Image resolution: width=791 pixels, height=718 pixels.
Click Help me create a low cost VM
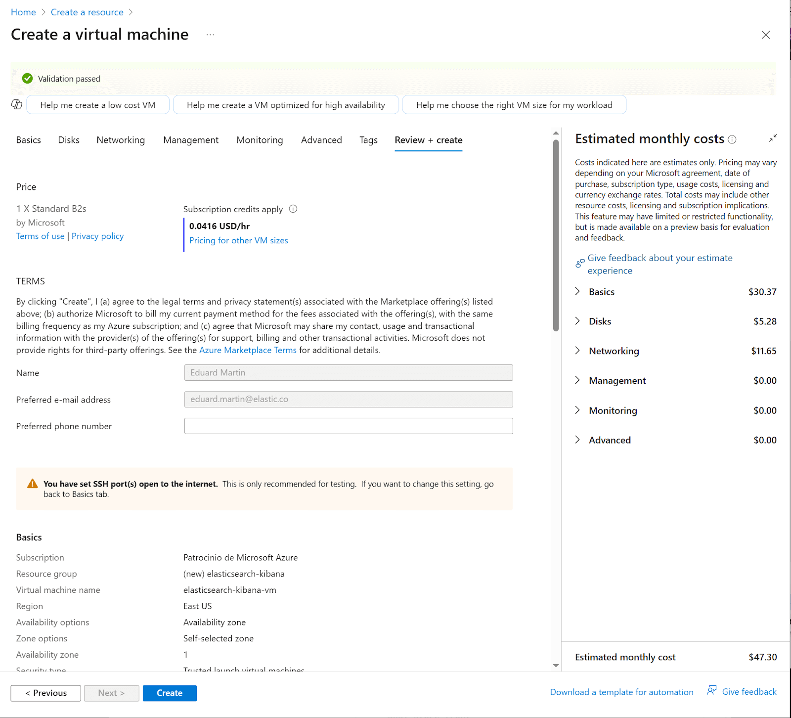(97, 104)
